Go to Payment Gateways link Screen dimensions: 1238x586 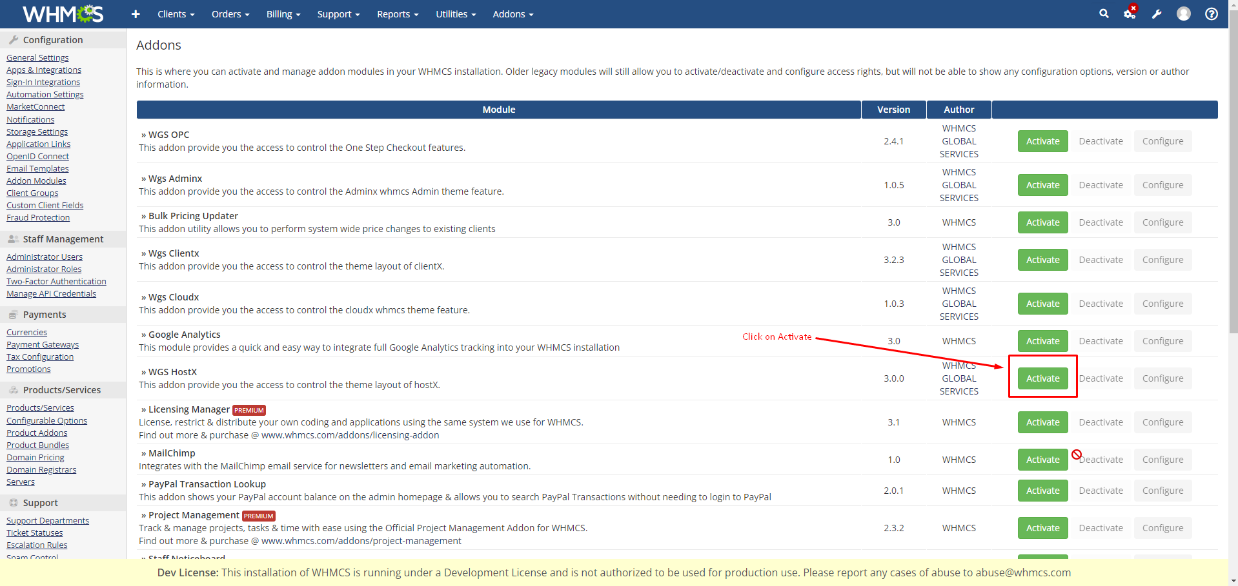(x=43, y=345)
